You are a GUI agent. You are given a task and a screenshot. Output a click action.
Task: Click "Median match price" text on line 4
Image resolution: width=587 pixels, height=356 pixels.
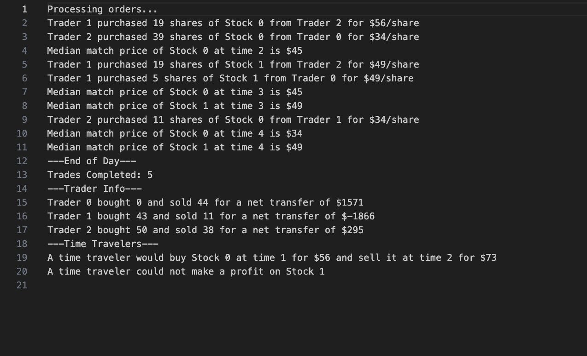pos(97,51)
